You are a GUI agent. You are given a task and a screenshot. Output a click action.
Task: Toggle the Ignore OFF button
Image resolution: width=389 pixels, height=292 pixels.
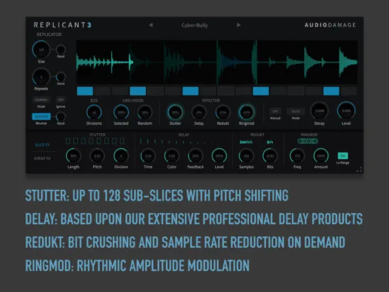[x=60, y=99]
